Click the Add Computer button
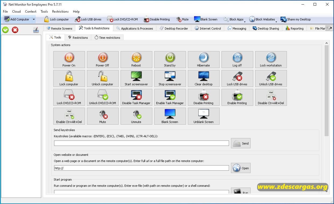 point(17,19)
